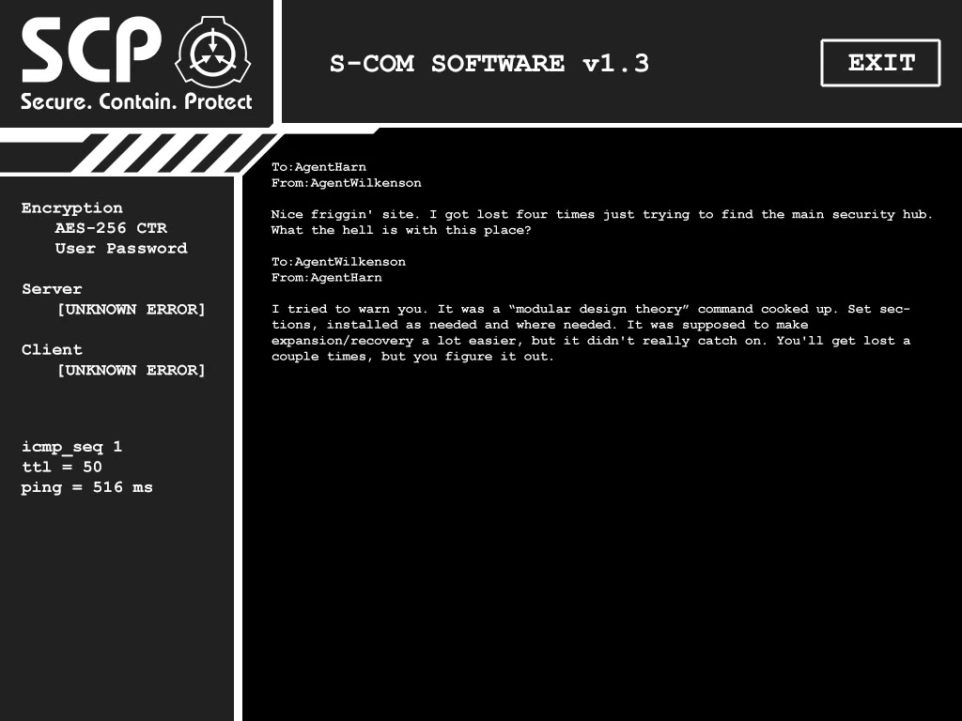Click the Secure. Contain. Protect slogan
The width and height of the screenshot is (962, 721).
(136, 101)
